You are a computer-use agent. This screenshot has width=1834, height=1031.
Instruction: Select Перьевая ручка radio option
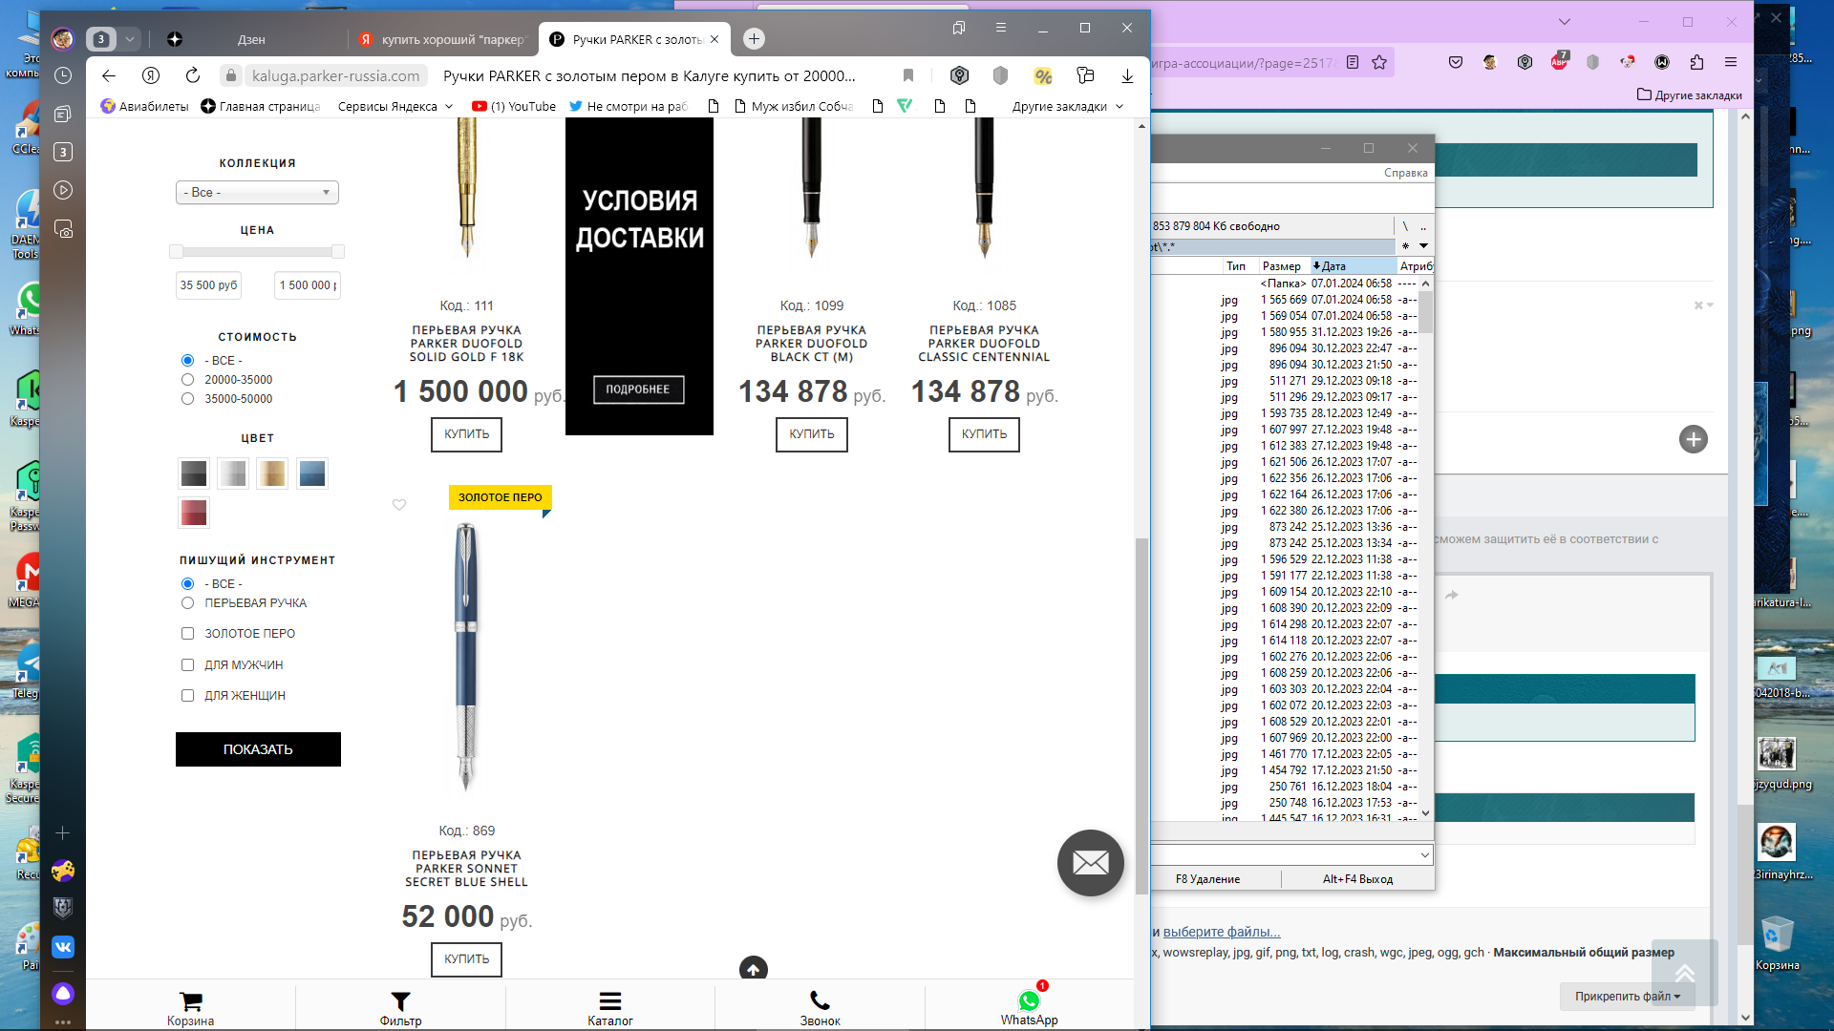pos(187,603)
